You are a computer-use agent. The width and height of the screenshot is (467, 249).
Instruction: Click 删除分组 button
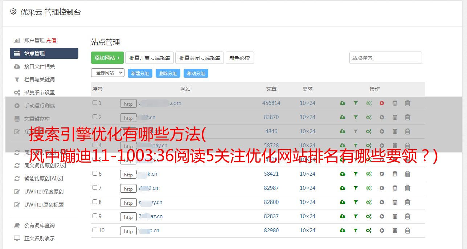pos(168,73)
